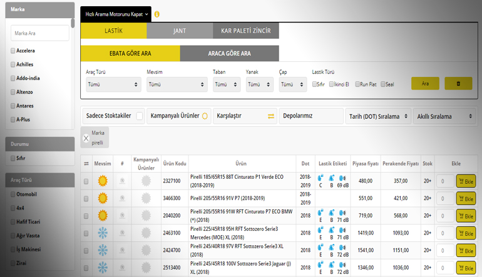Tick the Altenzo brand checkbox
The height and width of the screenshot is (277, 482).
[x=13, y=92]
